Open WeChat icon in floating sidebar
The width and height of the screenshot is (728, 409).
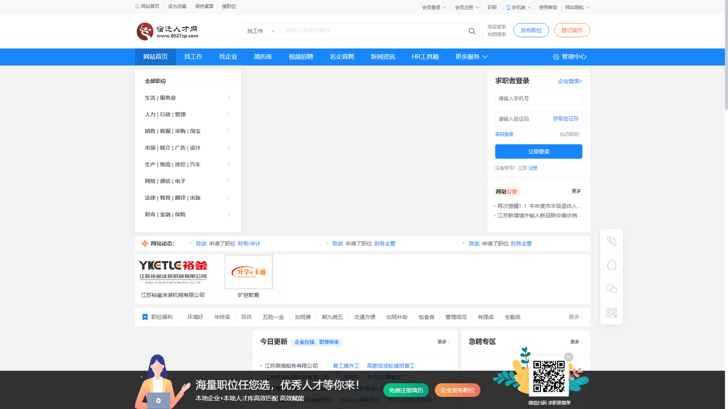tap(611, 289)
